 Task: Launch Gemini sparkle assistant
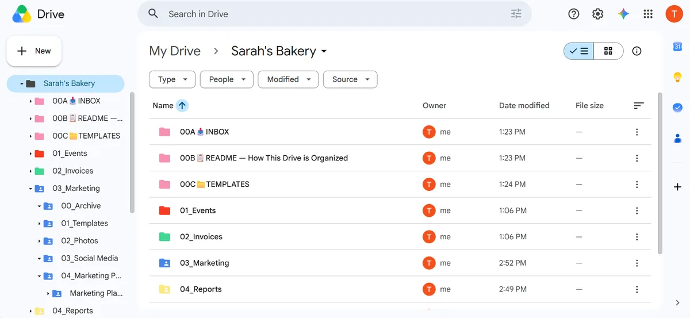(623, 14)
